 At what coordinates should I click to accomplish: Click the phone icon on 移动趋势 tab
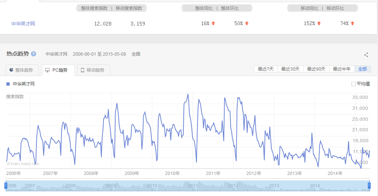[82, 70]
